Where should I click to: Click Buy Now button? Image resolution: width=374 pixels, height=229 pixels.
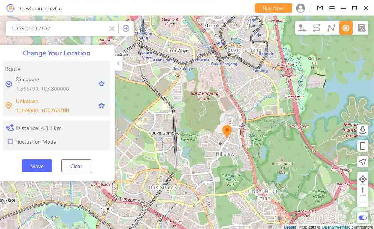273,8
